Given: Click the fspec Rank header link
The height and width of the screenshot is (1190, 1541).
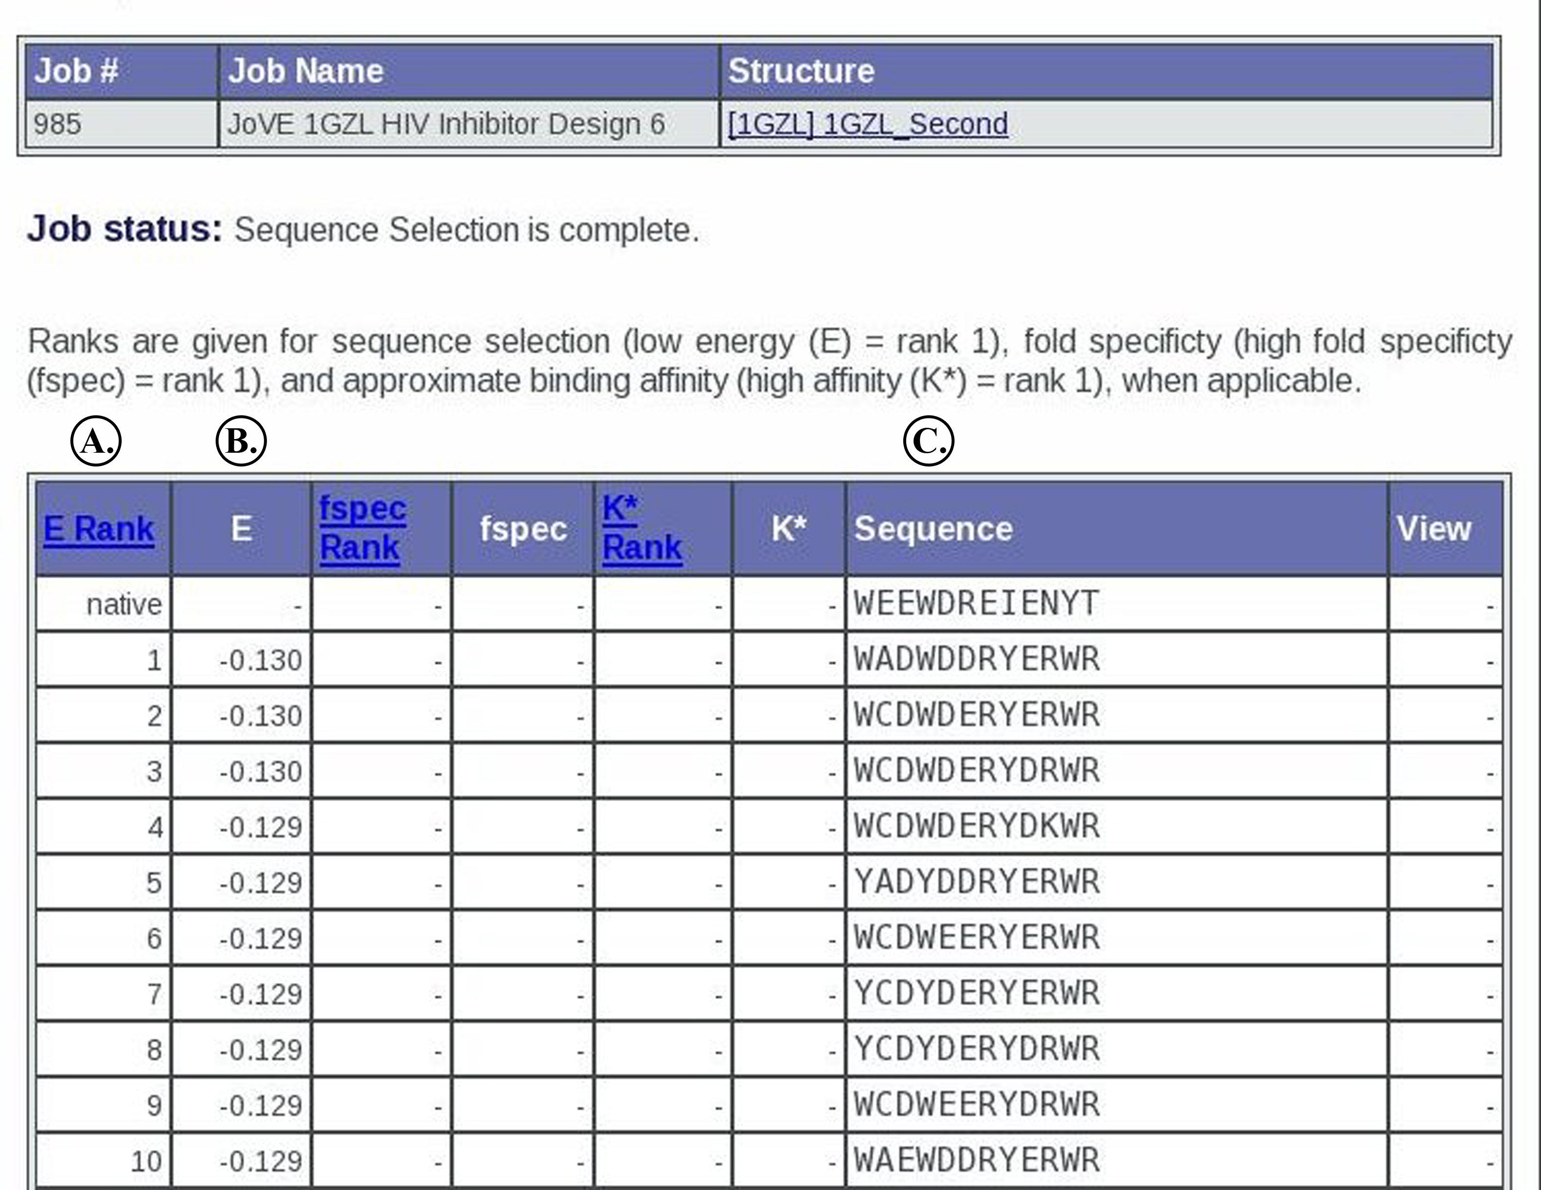Looking at the screenshot, I should tap(362, 528).
